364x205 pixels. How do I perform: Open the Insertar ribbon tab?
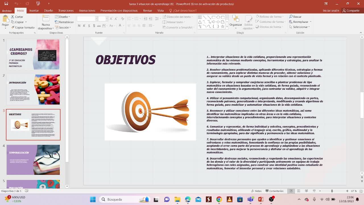[34, 11]
